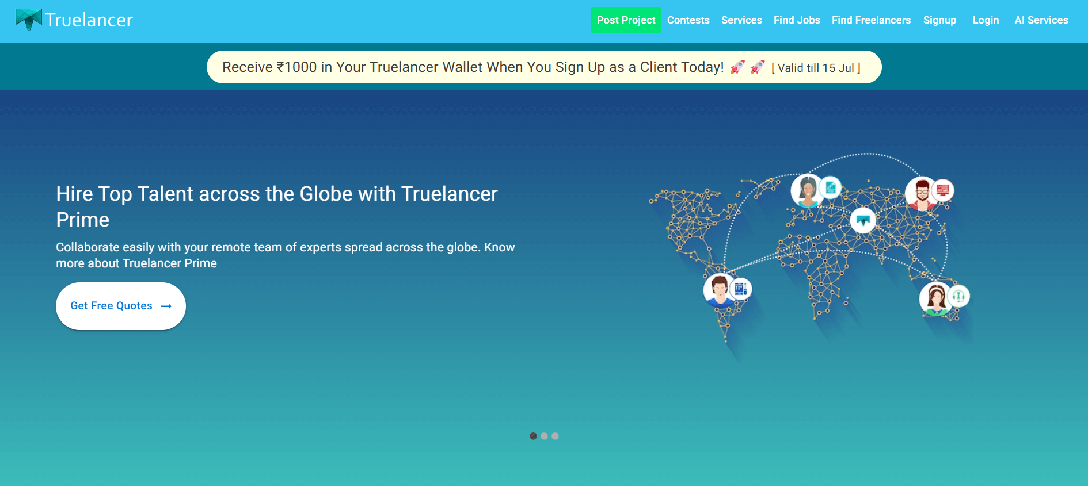This screenshot has width=1088, height=502.
Task: Select the first carousel dot
Action: pyautogui.click(x=533, y=436)
